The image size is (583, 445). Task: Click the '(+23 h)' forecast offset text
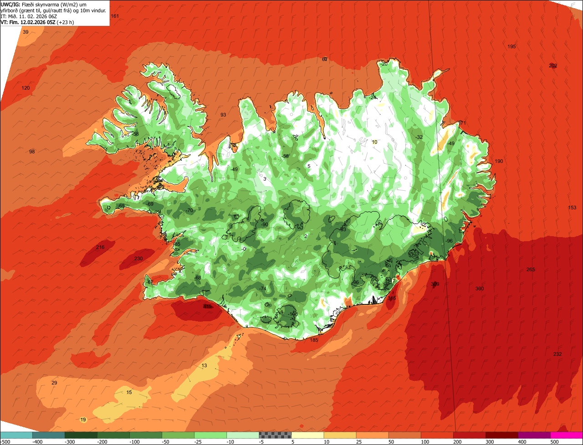pyautogui.click(x=65, y=22)
